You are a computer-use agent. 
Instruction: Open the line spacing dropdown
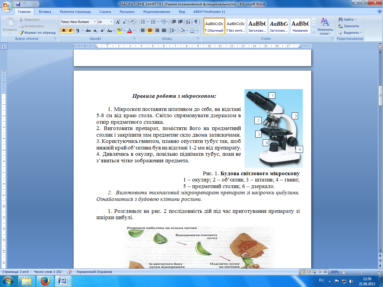click(x=173, y=30)
